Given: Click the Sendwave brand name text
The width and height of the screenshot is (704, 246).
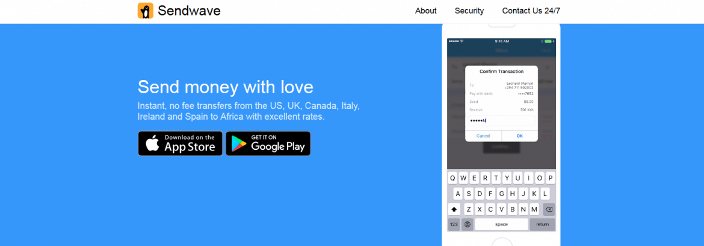Looking at the screenshot, I should click(189, 11).
